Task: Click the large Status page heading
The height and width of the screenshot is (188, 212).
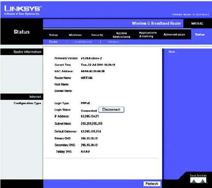Action: tap(21, 32)
